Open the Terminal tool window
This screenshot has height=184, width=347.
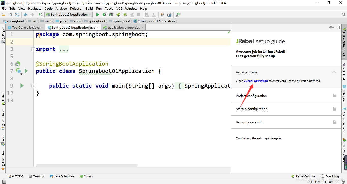pyautogui.click(x=37, y=176)
